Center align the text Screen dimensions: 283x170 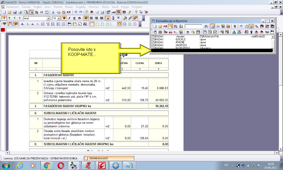[x=91, y=18]
